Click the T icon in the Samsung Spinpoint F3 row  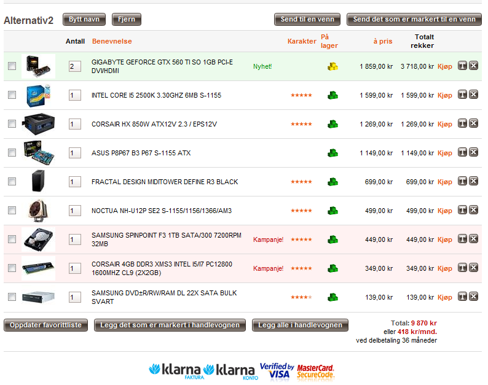click(x=462, y=239)
